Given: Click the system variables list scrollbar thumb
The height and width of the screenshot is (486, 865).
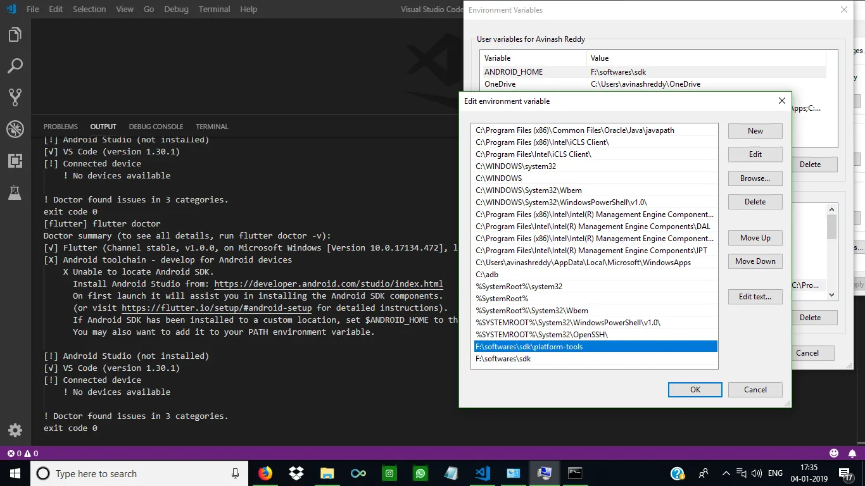Looking at the screenshot, I should tap(832, 227).
